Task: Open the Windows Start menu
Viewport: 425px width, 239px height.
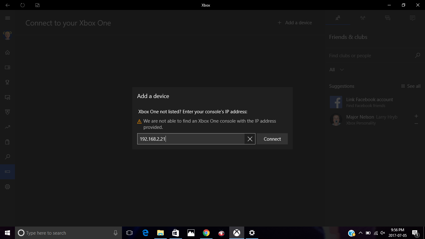Action: 7,233
